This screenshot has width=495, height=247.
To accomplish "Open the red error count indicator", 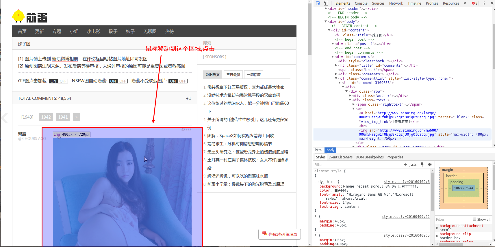I will tap(474, 3).
